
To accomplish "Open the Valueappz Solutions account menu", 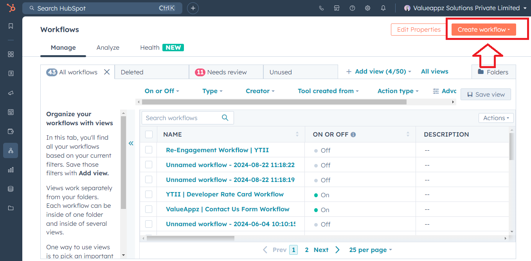I will click(465, 8).
